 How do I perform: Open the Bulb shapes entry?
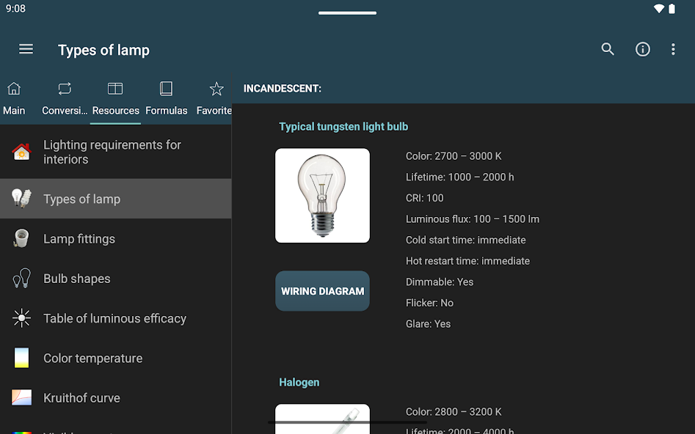tap(116, 278)
